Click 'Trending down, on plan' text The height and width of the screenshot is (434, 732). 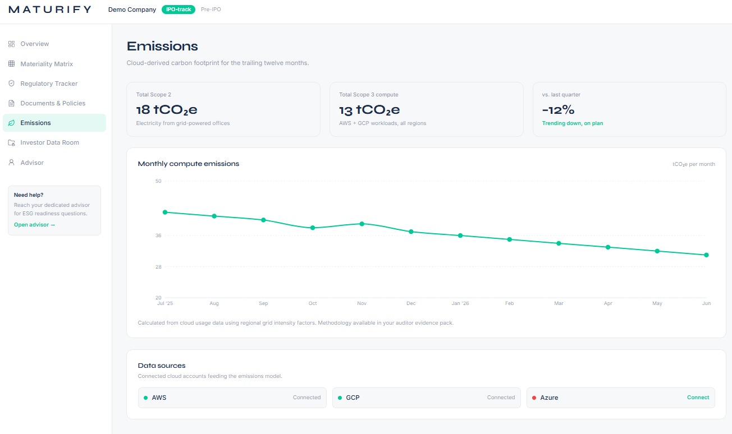coord(573,123)
